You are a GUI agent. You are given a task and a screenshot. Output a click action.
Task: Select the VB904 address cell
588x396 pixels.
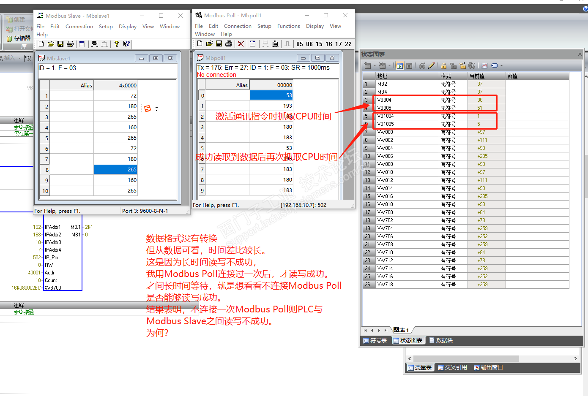click(407, 100)
